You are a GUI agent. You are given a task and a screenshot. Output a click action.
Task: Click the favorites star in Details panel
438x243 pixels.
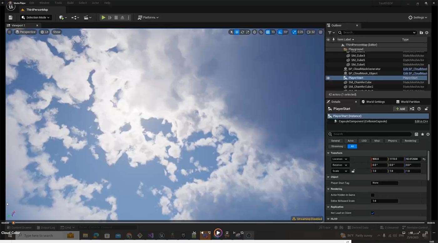click(422, 134)
